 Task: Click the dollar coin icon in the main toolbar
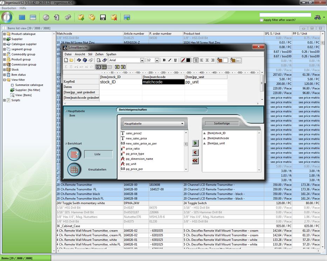click(x=46, y=17)
